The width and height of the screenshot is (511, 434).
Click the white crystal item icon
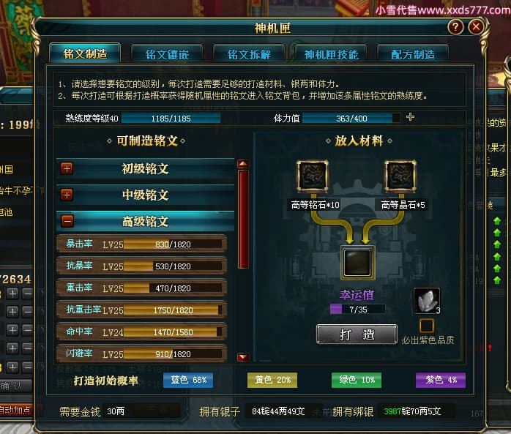pyautogui.click(x=427, y=301)
